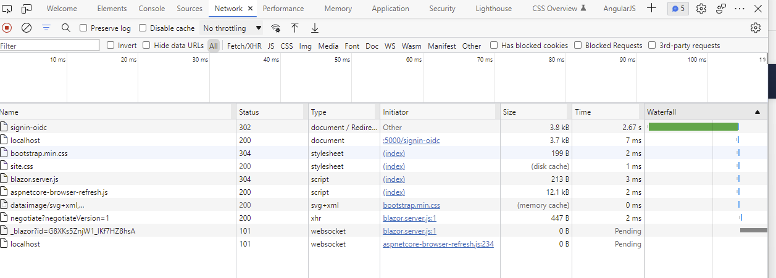Toggle the filter bar funnel icon

(x=46, y=28)
